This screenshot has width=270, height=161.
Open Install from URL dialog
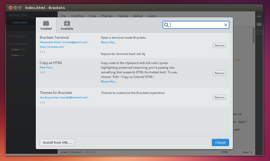tap(57, 142)
